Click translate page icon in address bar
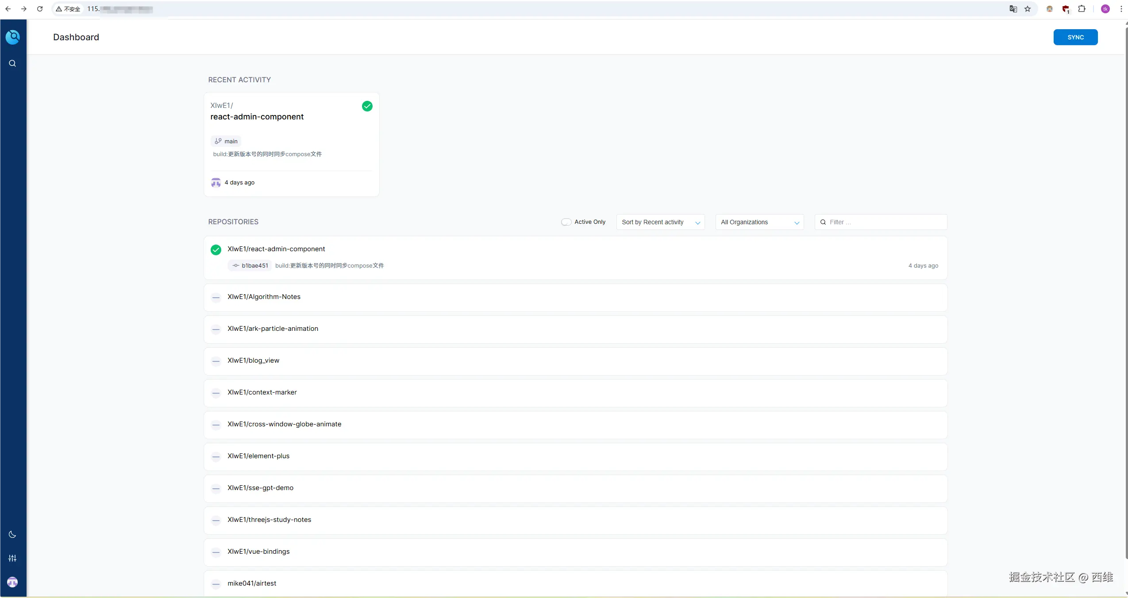The height and width of the screenshot is (598, 1128). (1013, 9)
